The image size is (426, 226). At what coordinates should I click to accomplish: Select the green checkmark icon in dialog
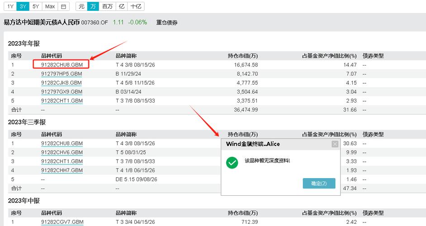(232, 163)
